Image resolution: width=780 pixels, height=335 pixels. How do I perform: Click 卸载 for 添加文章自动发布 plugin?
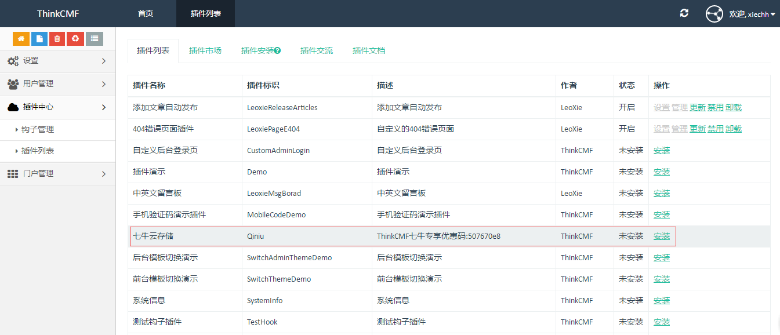tap(734, 107)
